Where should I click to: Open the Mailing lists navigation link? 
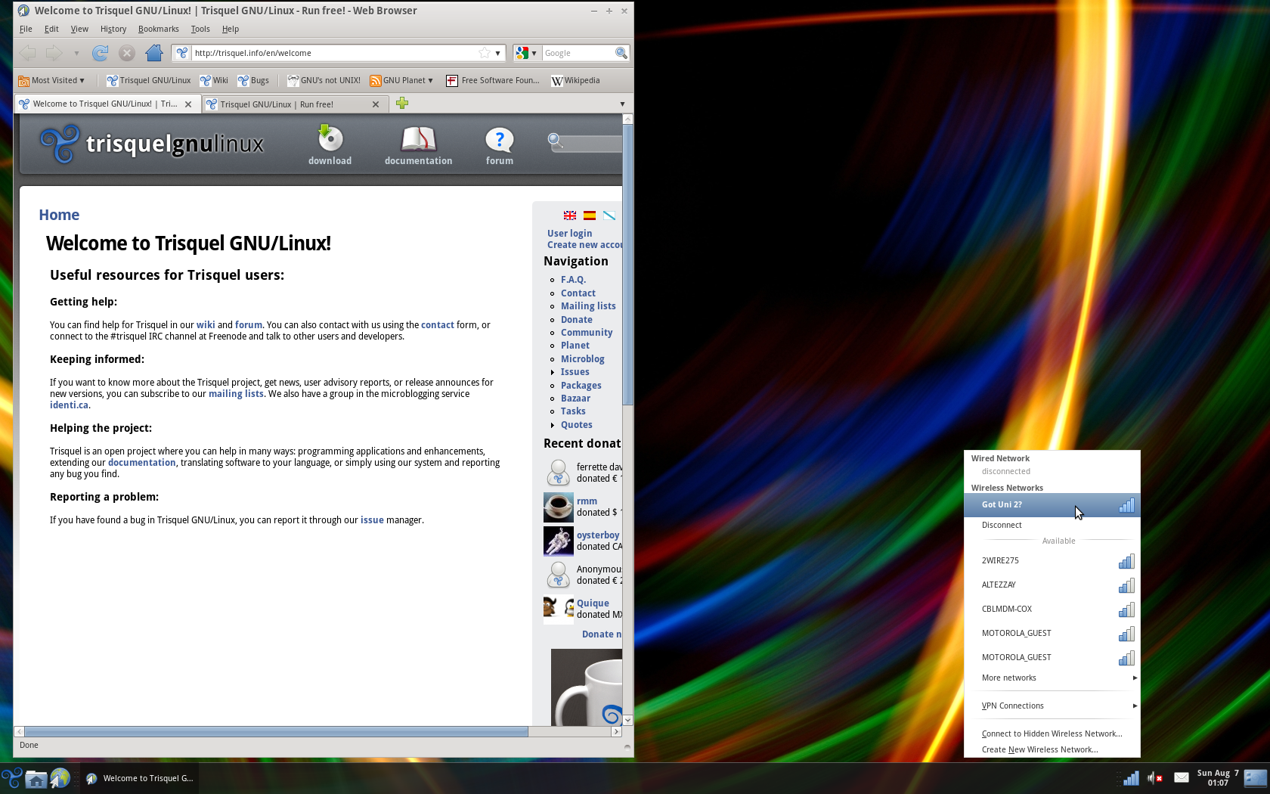588,306
